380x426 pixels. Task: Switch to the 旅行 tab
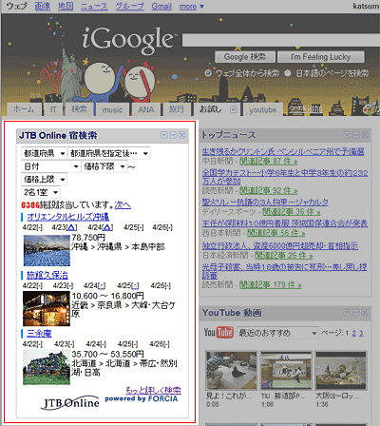pos(177,109)
